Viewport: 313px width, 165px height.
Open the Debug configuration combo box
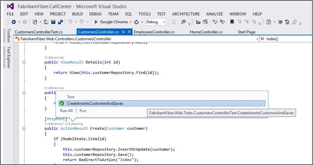click(156, 22)
